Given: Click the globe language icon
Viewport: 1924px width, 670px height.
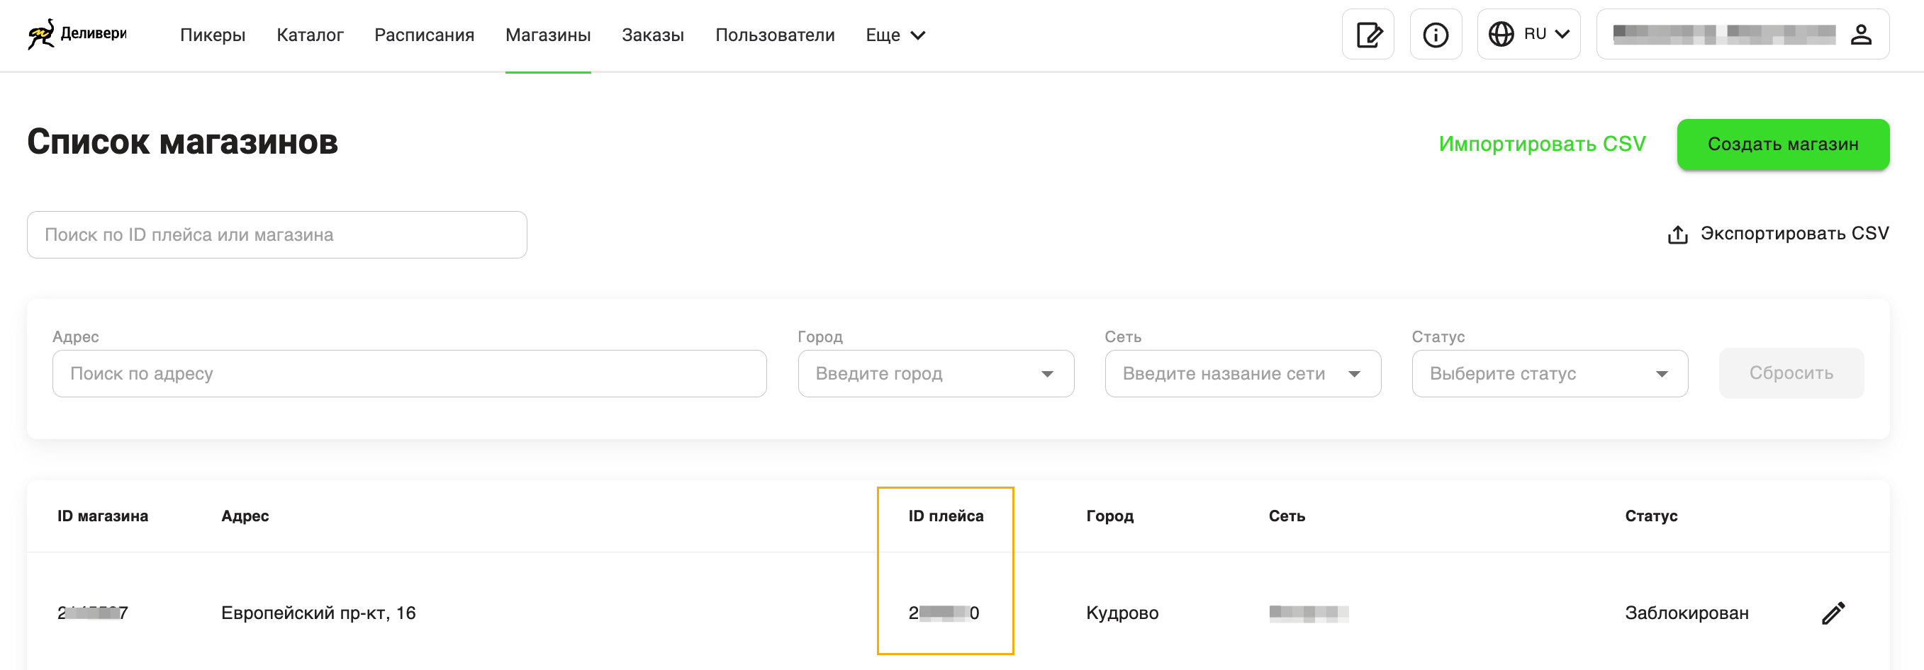Looking at the screenshot, I should coord(1501,34).
